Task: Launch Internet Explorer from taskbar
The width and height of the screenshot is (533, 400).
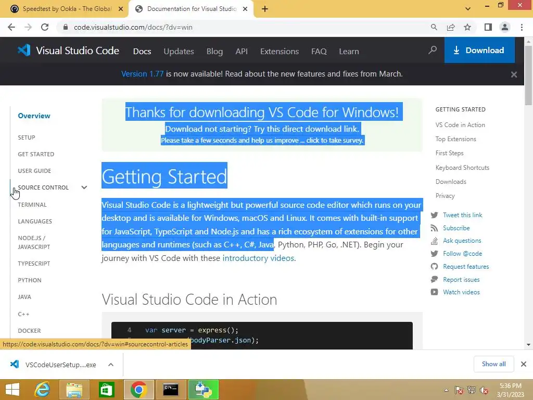Action: (43, 390)
